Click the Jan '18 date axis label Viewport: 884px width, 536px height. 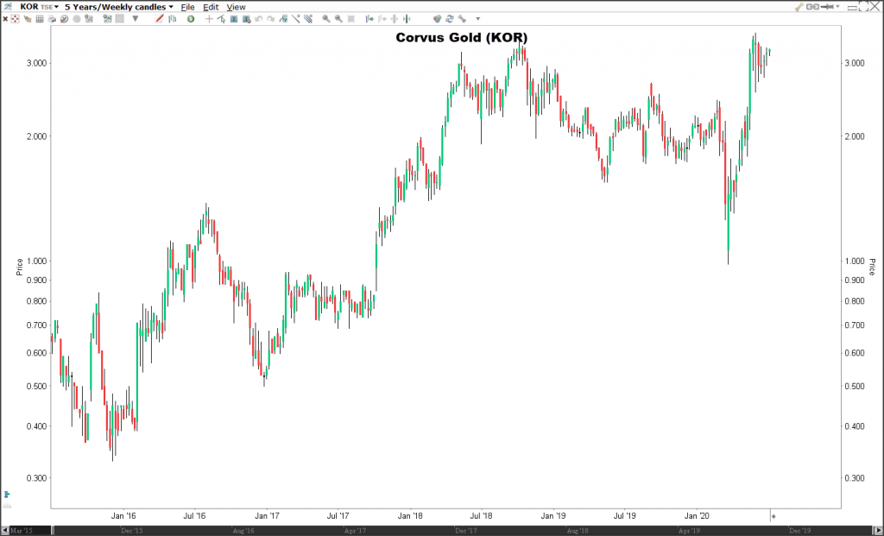coord(410,515)
